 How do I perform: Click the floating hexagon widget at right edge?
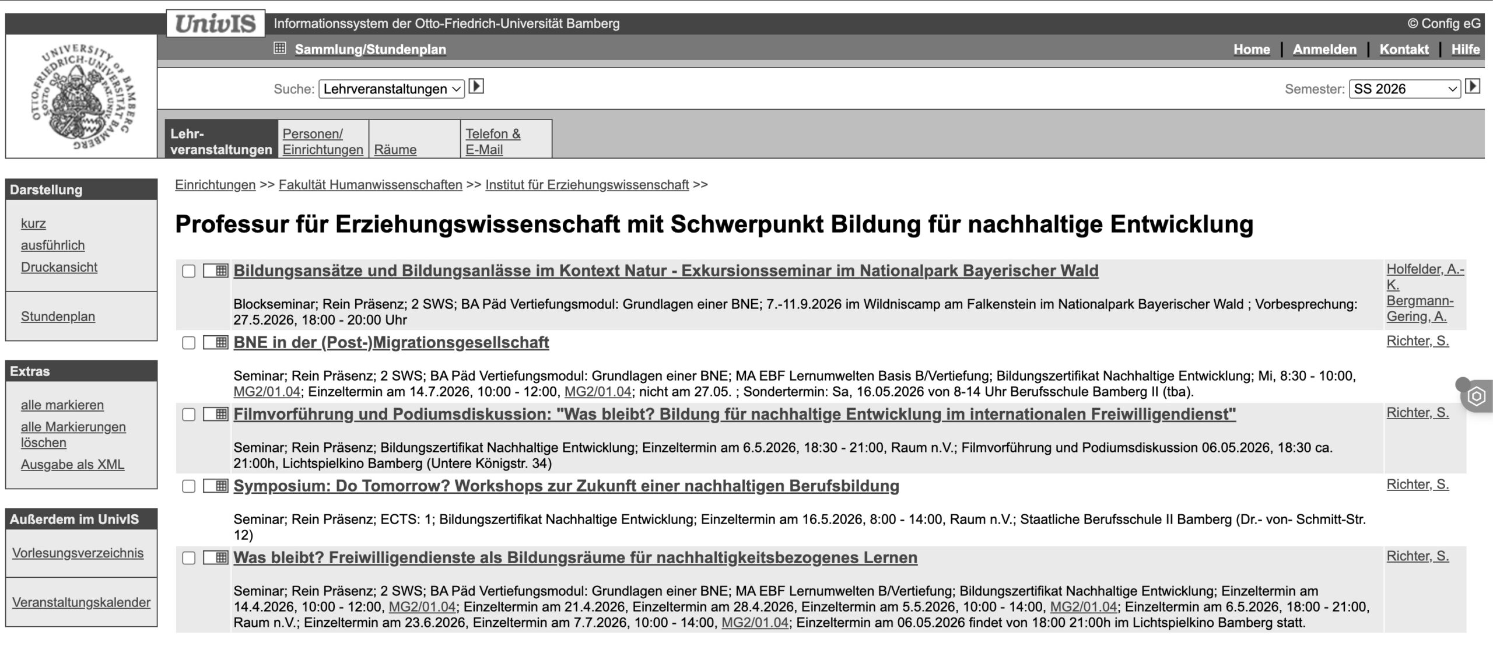pyautogui.click(x=1476, y=396)
